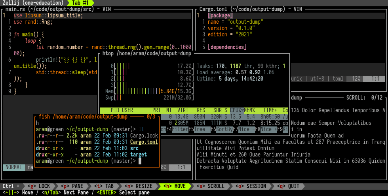388x196 pixels.
Task: Click the Swp usage bar in htop
Action: pos(150,98)
